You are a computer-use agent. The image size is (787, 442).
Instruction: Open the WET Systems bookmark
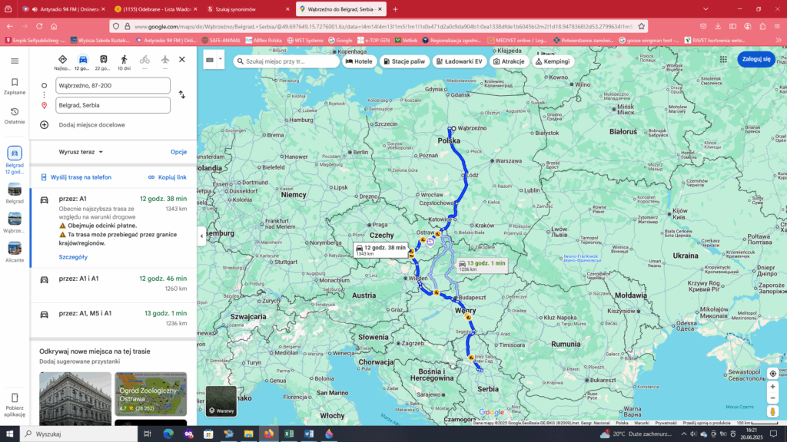pyautogui.click(x=304, y=40)
